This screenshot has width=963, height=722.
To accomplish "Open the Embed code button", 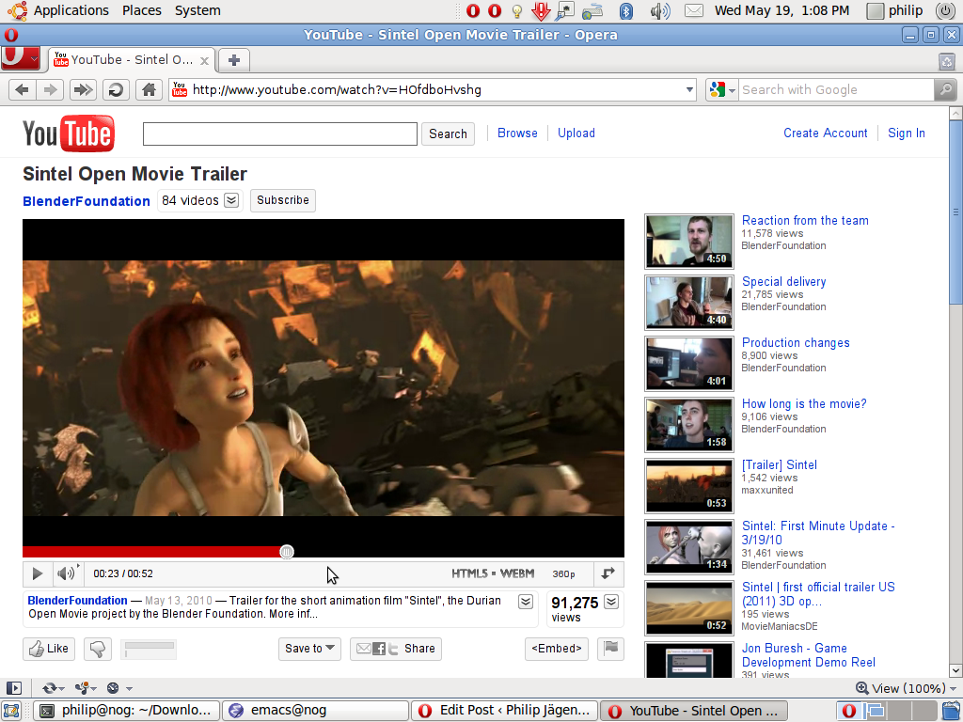I will (x=557, y=649).
